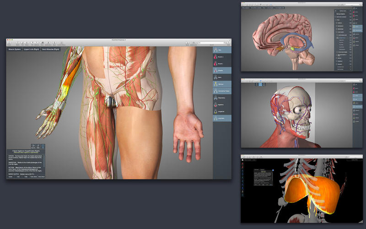Toggle the Connective Tissue layer
Image resolution: width=366 pixels, height=229 pixels.
(222, 91)
